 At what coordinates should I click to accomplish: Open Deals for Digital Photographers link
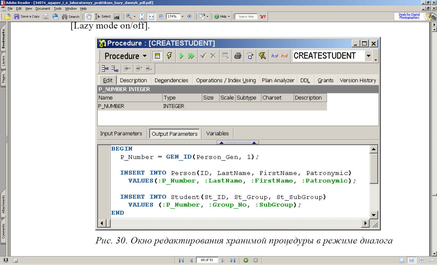(409, 16)
